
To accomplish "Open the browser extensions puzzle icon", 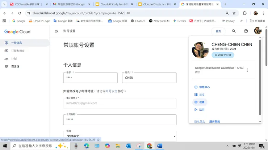I will [x=245, y=13].
